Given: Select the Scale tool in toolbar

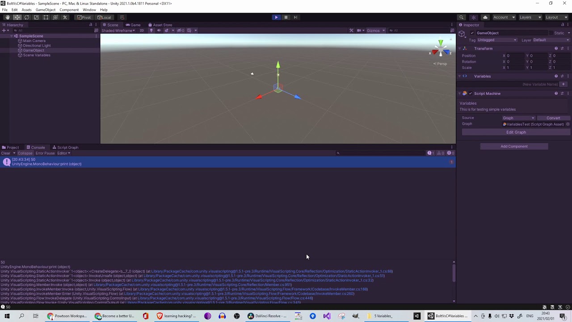Looking at the screenshot, I should 36,17.
